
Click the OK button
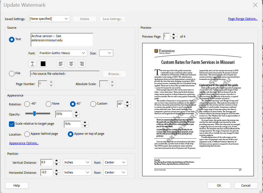[219, 185]
